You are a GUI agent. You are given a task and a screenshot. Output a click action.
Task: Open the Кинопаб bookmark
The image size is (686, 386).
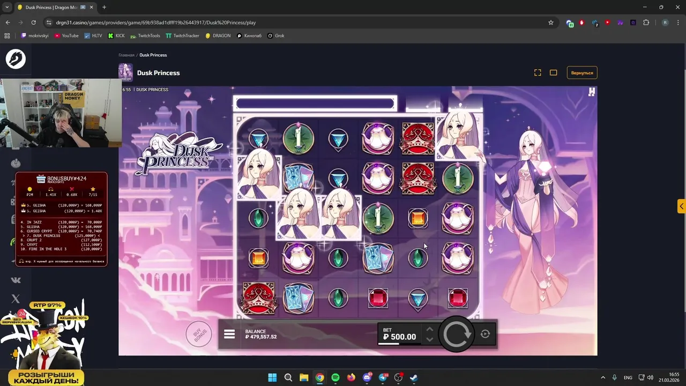point(249,36)
